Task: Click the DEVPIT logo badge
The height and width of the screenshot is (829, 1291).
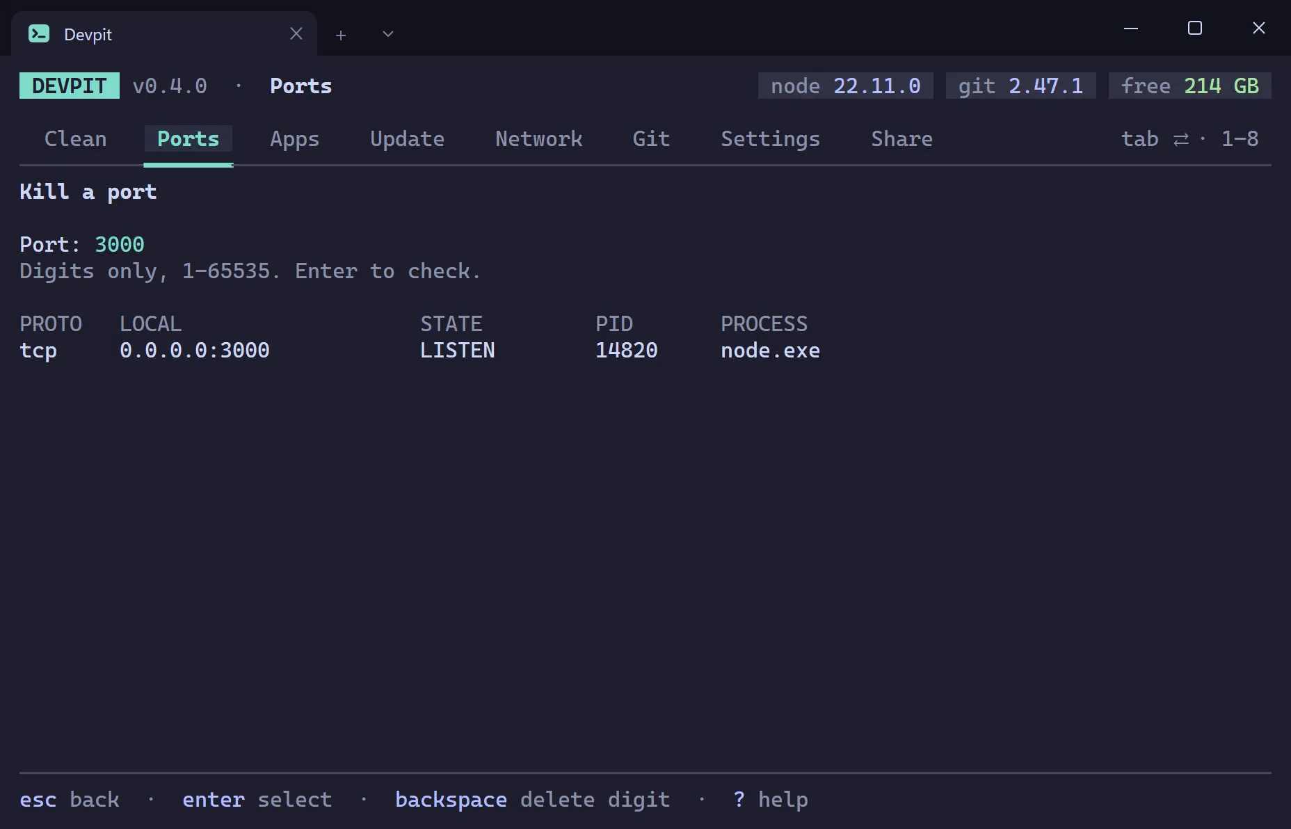Action: pos(70,86)
